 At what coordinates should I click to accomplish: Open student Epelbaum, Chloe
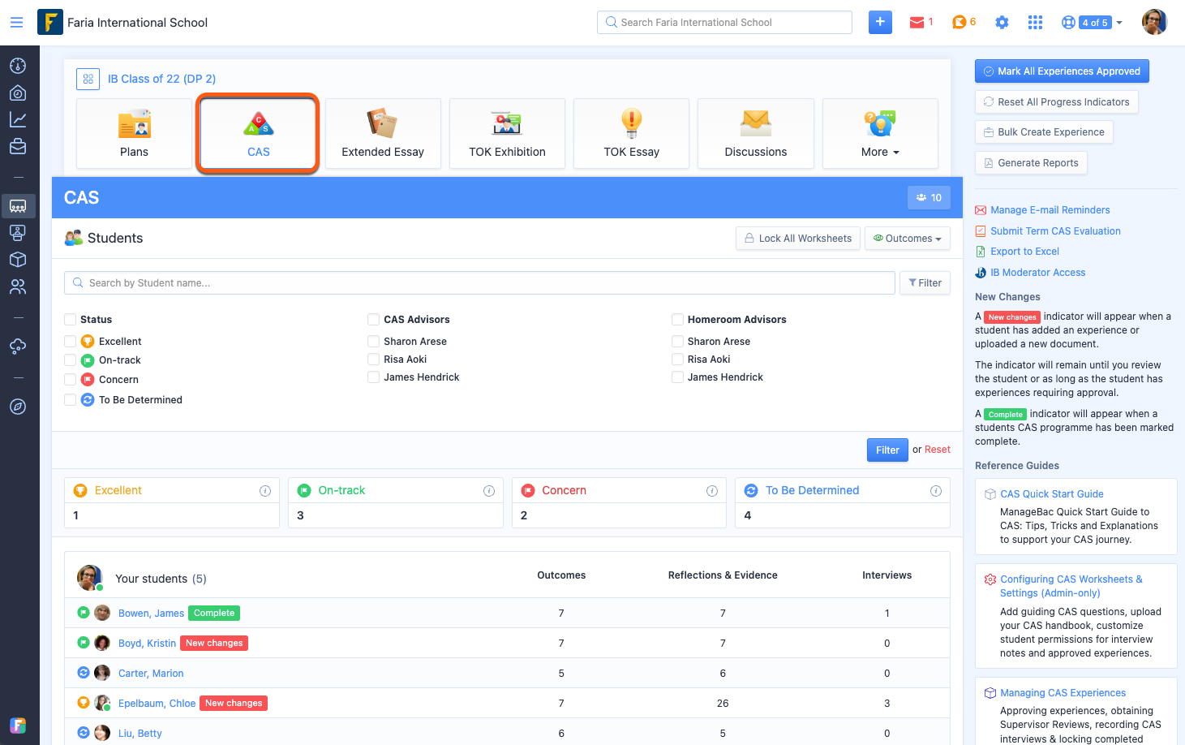point(157,704)
